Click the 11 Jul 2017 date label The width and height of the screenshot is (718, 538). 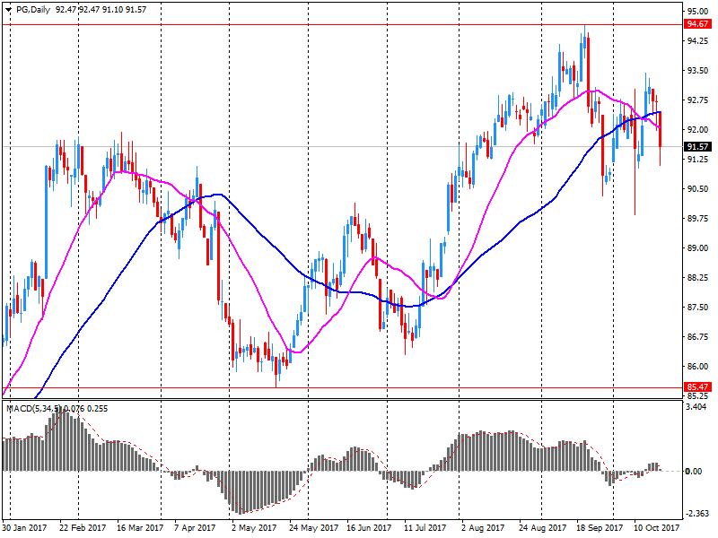[425, 528]
